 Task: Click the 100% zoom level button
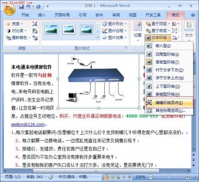click(140, 177)
